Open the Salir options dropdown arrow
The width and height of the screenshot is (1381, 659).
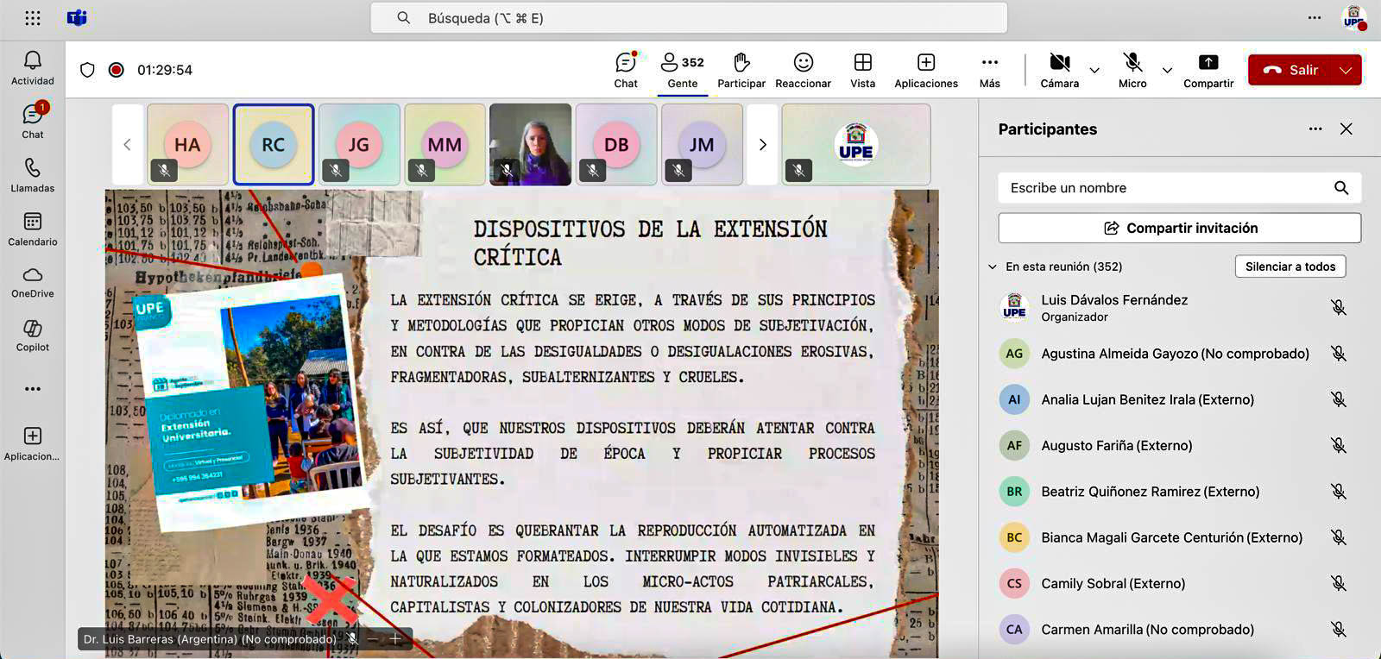pos(1346,70)
